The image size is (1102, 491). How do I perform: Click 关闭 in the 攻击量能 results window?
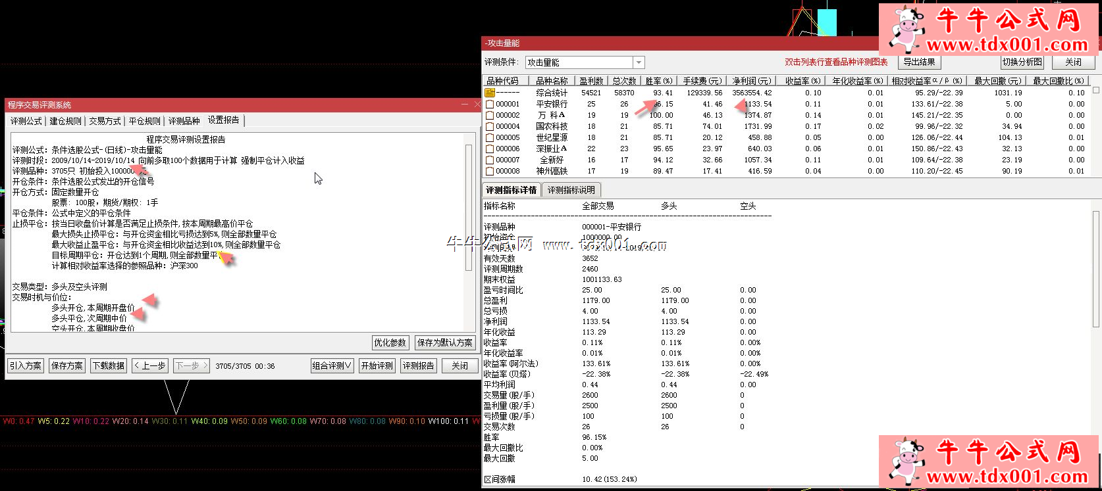tap(1074, 62)
